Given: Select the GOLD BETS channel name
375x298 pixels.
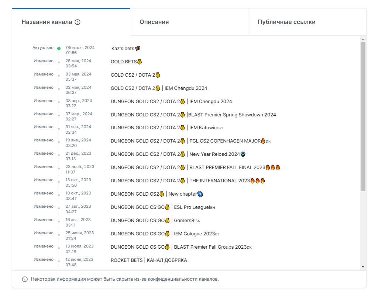Looking at the screenshot, I should click(126, 62).
